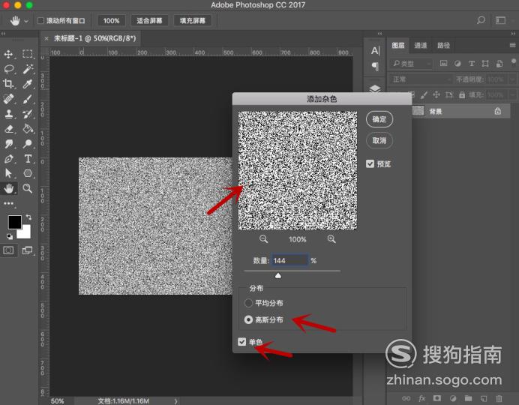Open the Character panel icon

(x=375, y=51)
